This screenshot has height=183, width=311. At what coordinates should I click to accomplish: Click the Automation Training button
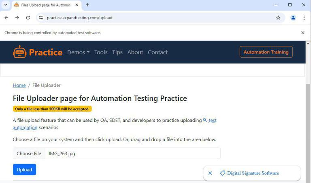pyautogui.click(x=266, y=52)
